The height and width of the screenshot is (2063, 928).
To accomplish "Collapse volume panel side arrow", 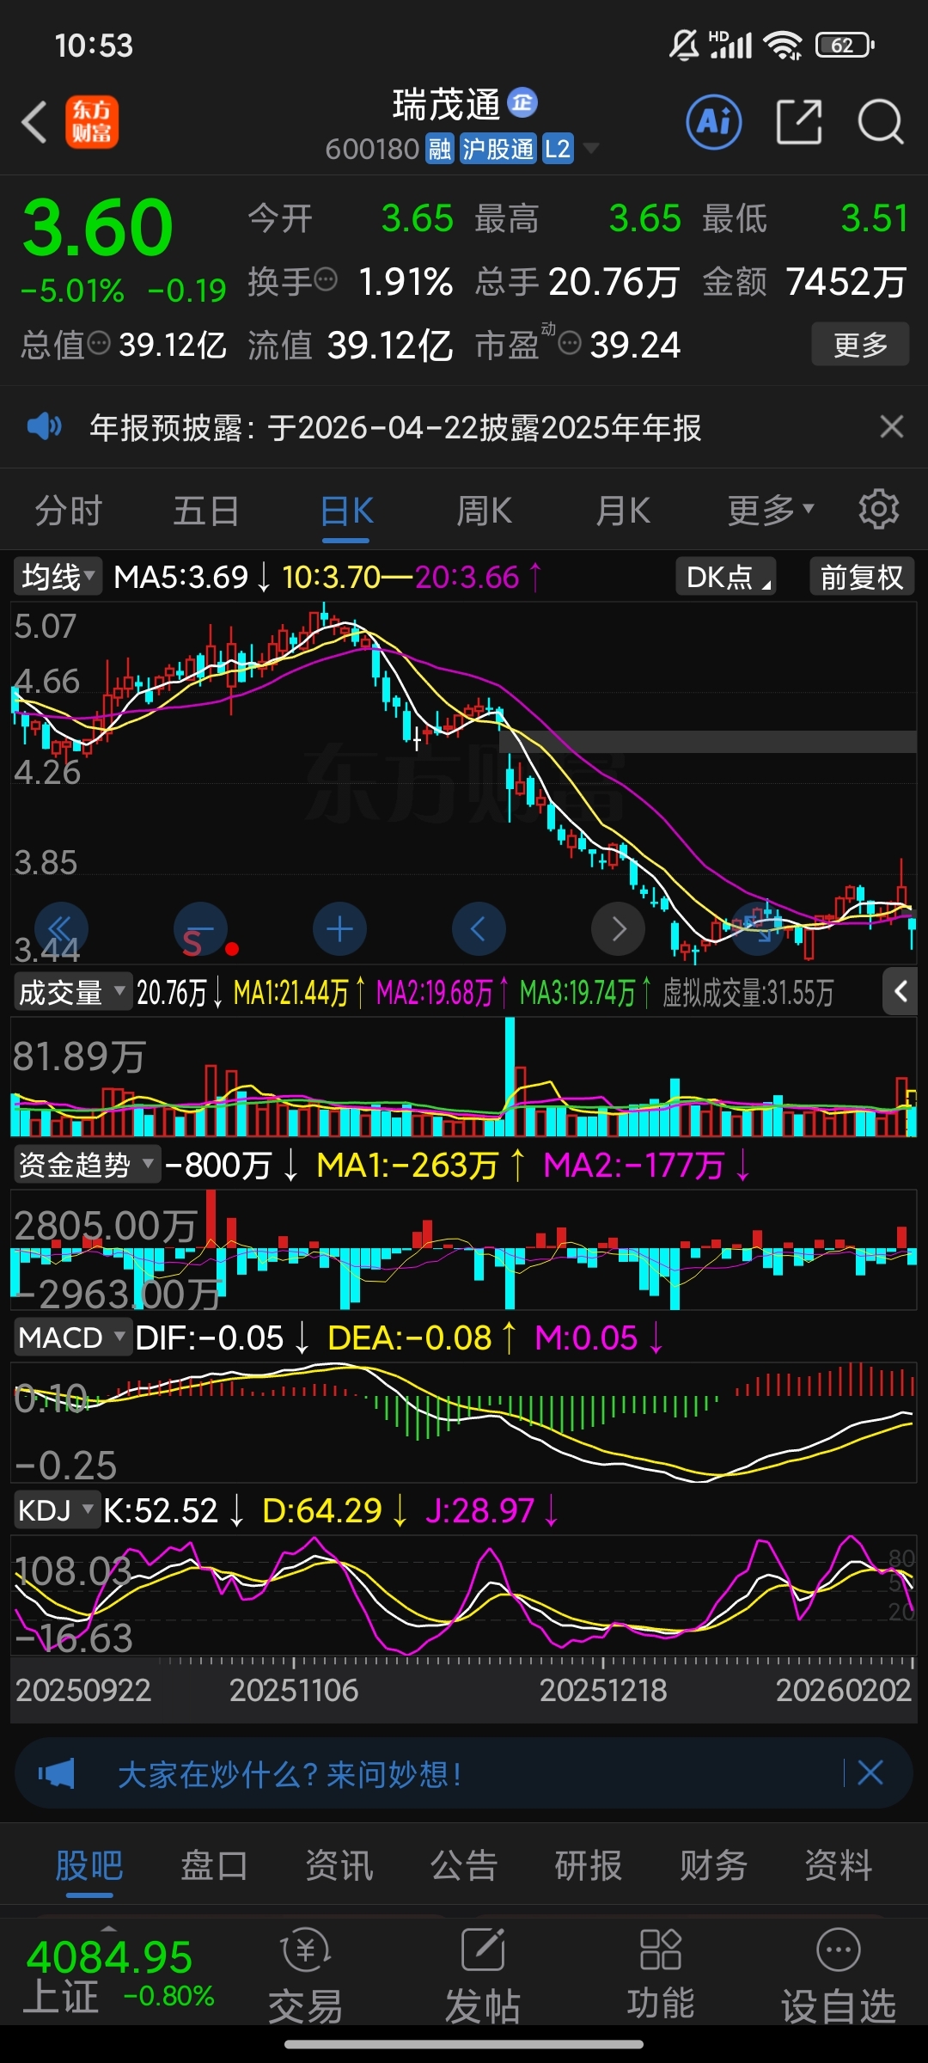I will [x=901, y=992].
